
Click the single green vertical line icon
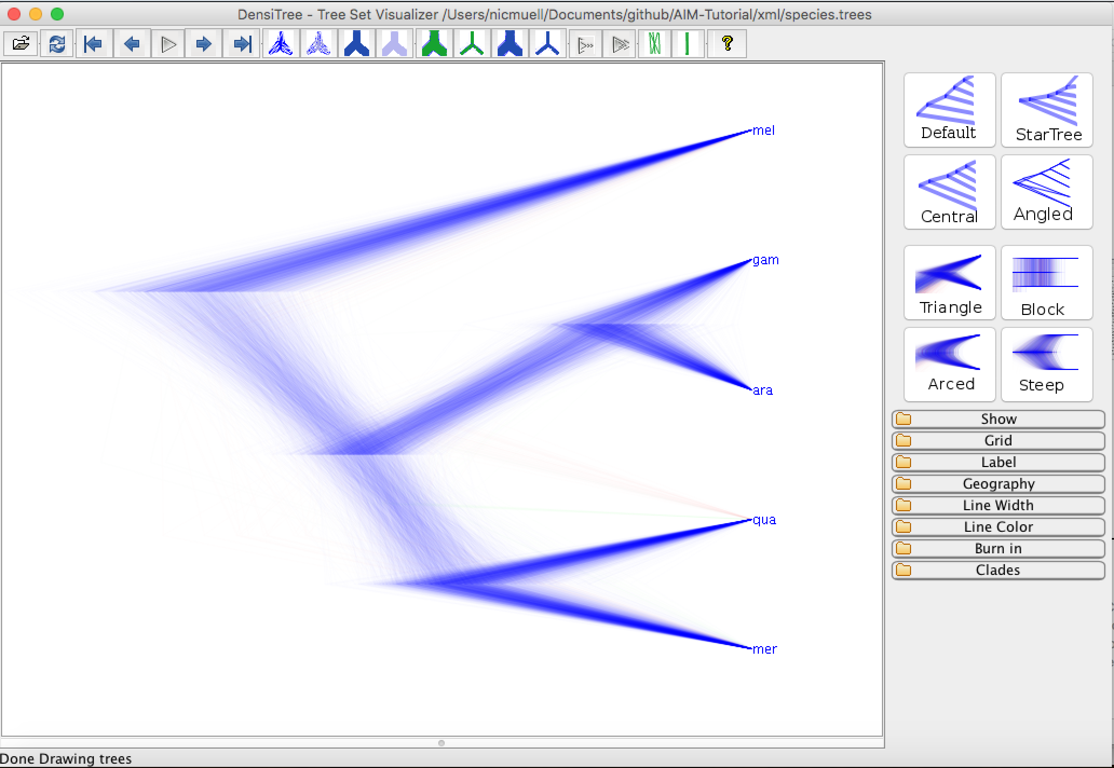tap(687, 44)
